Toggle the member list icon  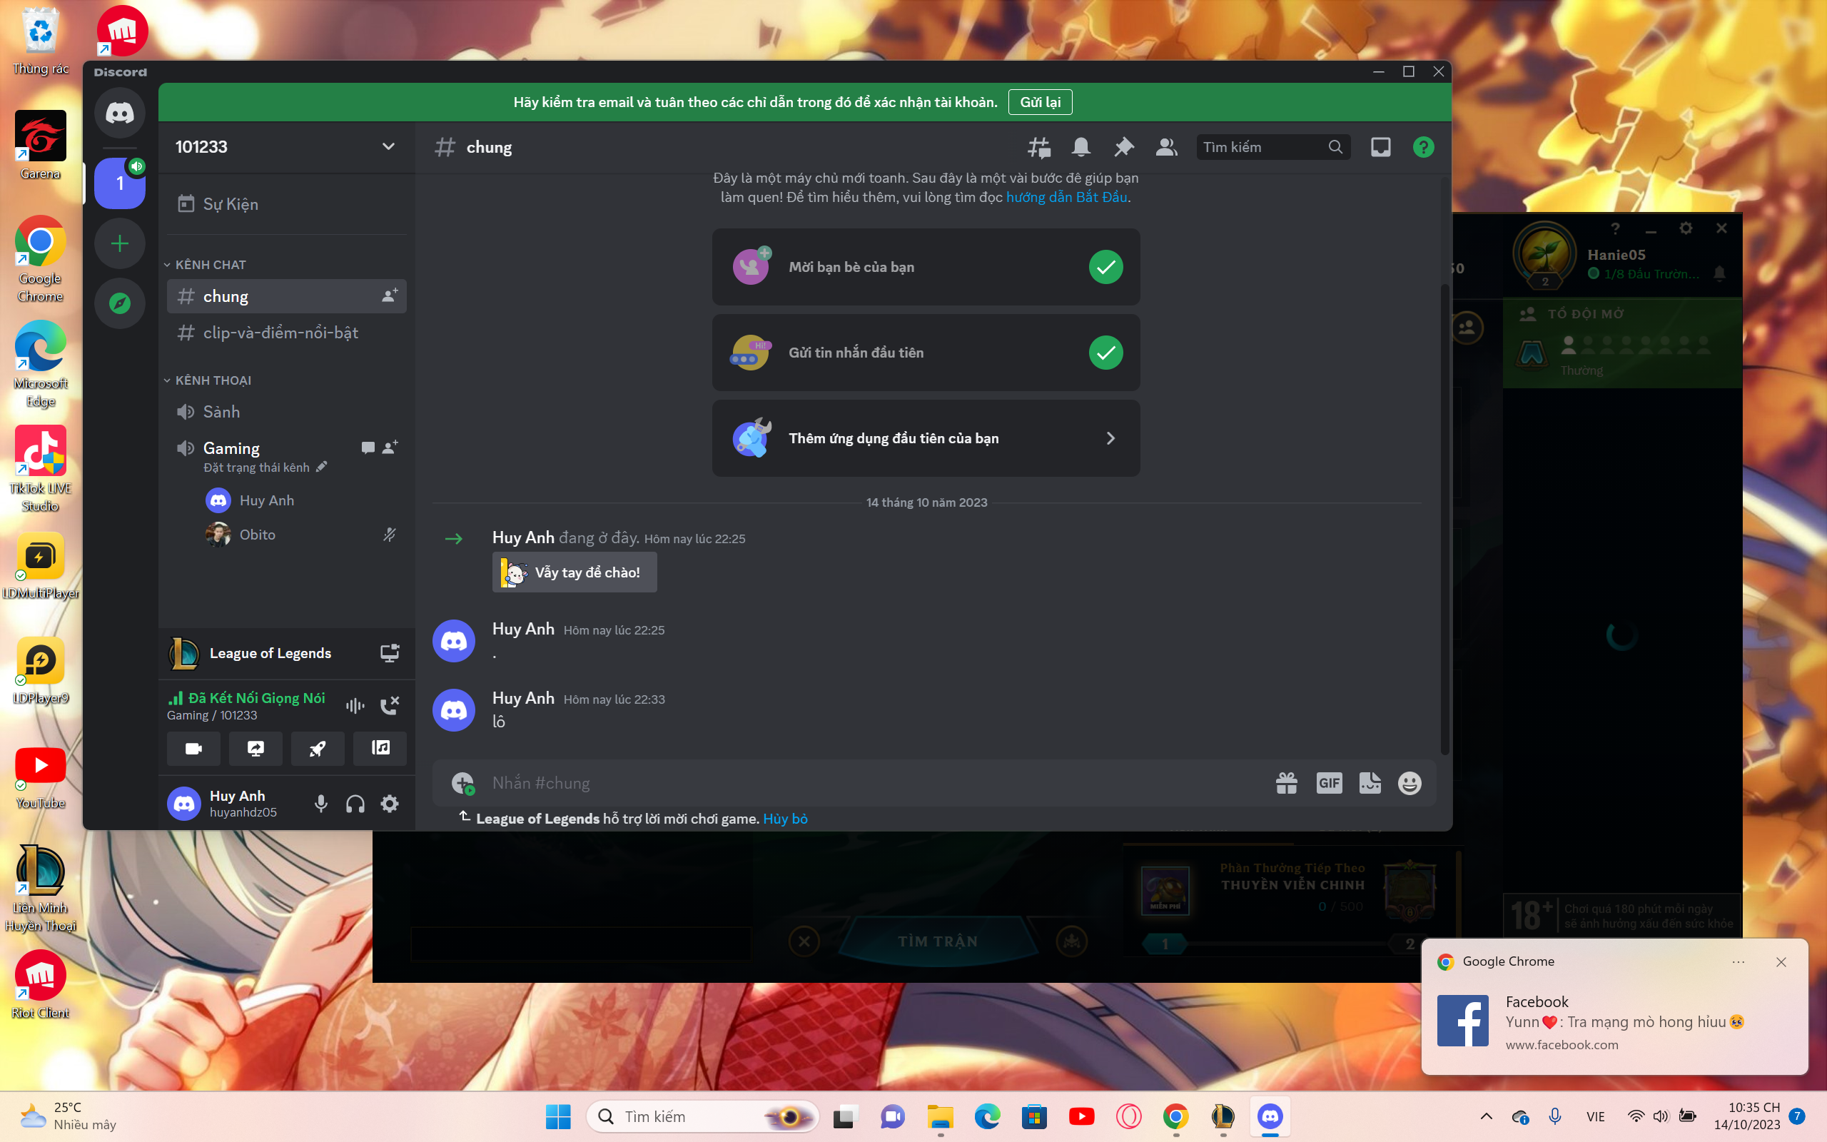(1166, 147)
